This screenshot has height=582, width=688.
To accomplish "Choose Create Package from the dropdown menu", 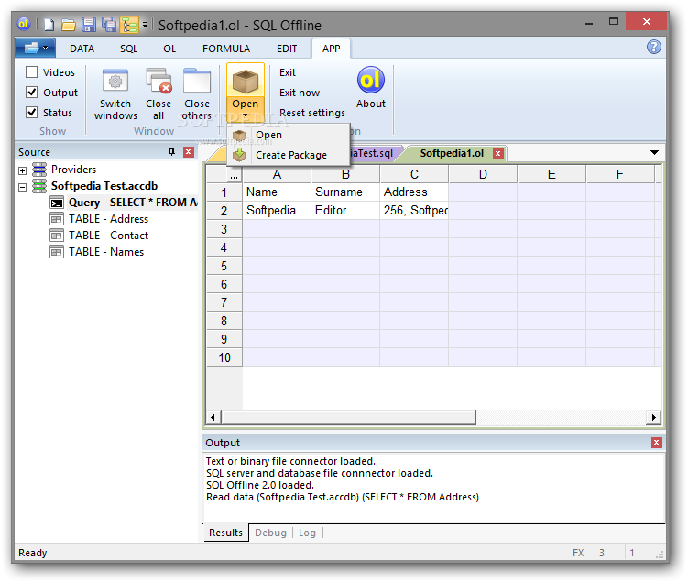I will pos(289,155).
